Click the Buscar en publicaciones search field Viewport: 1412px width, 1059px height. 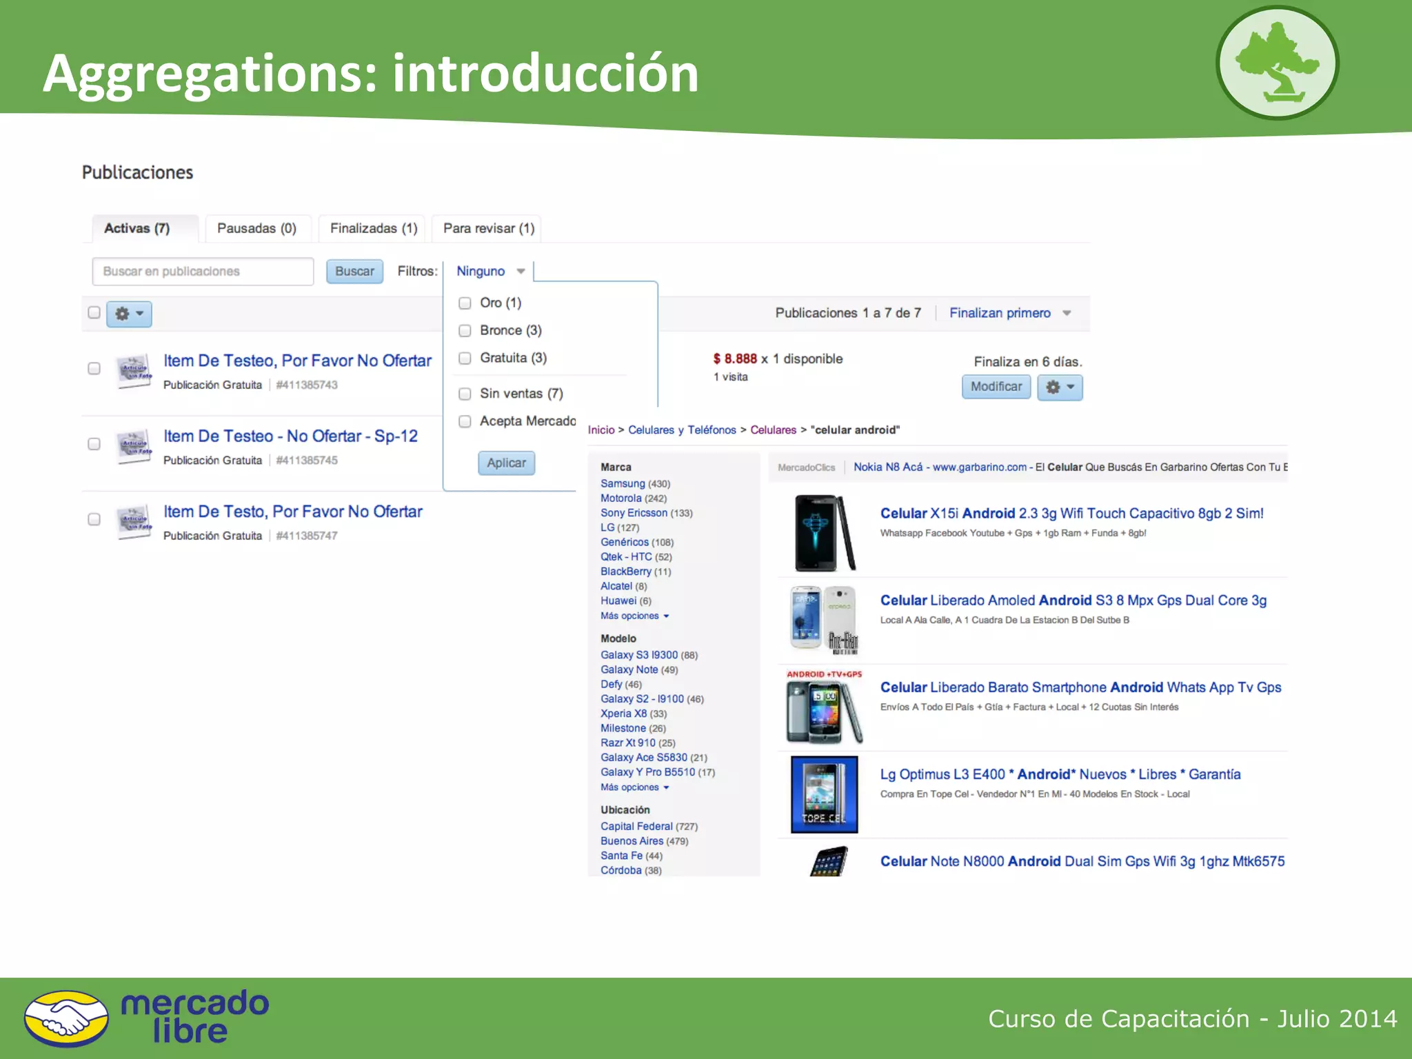(203, 272)
